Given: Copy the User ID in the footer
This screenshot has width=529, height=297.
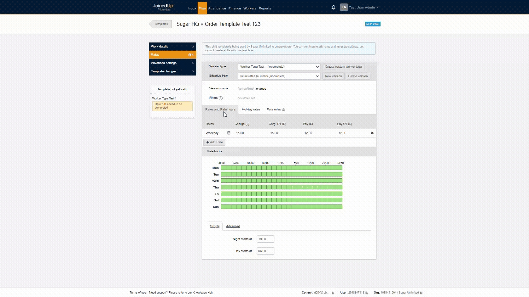Looking at the screenshot, I should (367, 293).
